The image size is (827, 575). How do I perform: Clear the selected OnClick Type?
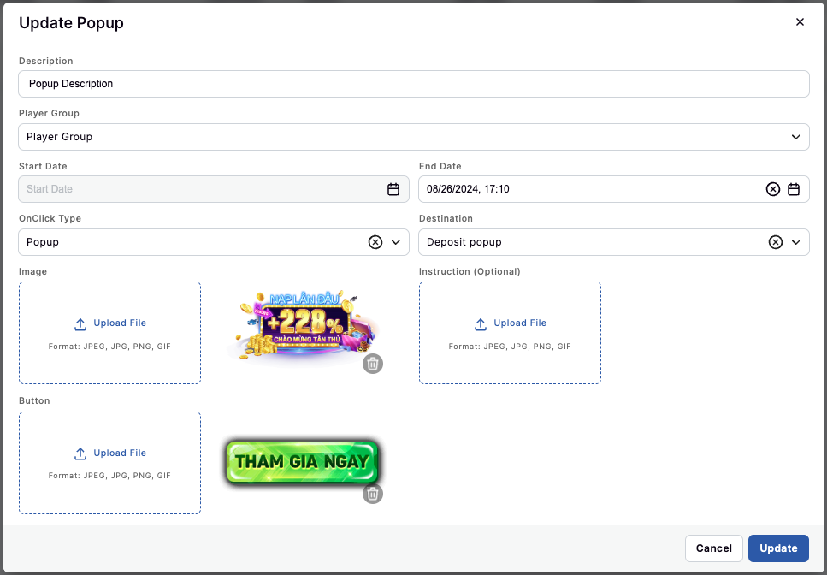375,242
